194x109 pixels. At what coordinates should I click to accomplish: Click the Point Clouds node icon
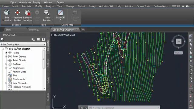[x=10, y=60]
